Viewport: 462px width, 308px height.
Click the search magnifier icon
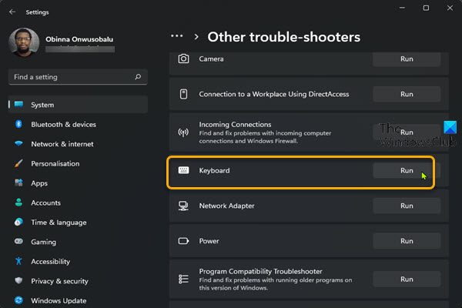tap(138, 77)
